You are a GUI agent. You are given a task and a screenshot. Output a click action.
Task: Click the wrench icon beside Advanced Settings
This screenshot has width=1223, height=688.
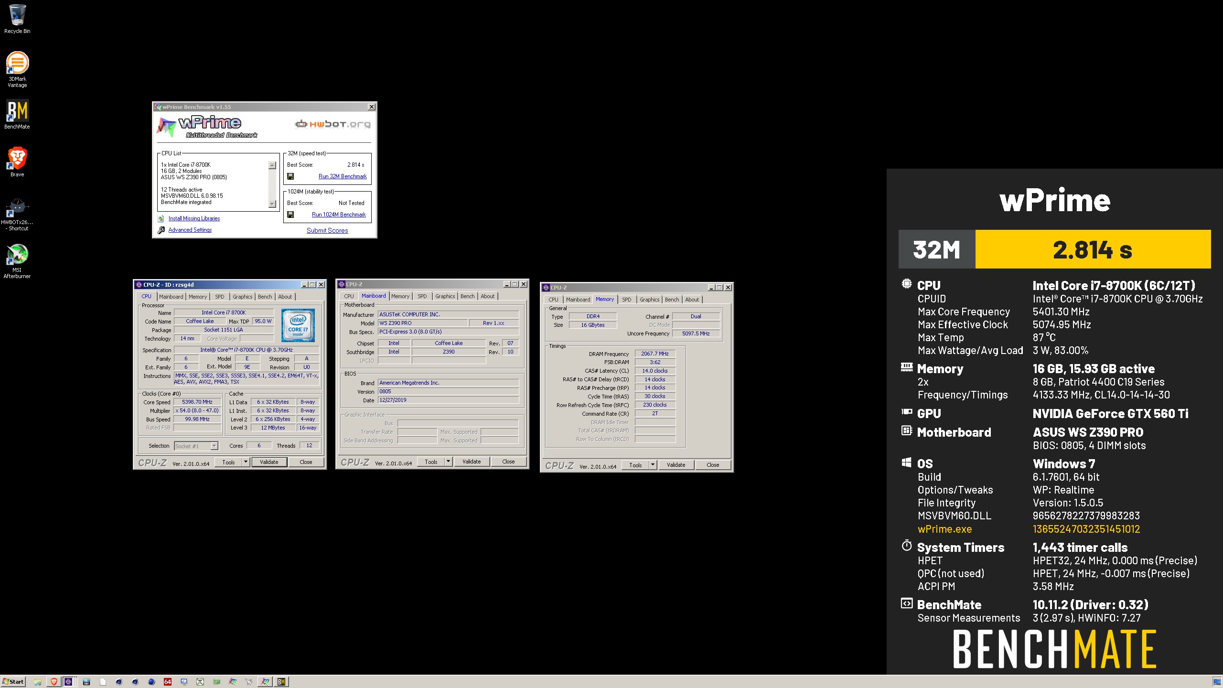pyautogui.click(x=161, y=230)
